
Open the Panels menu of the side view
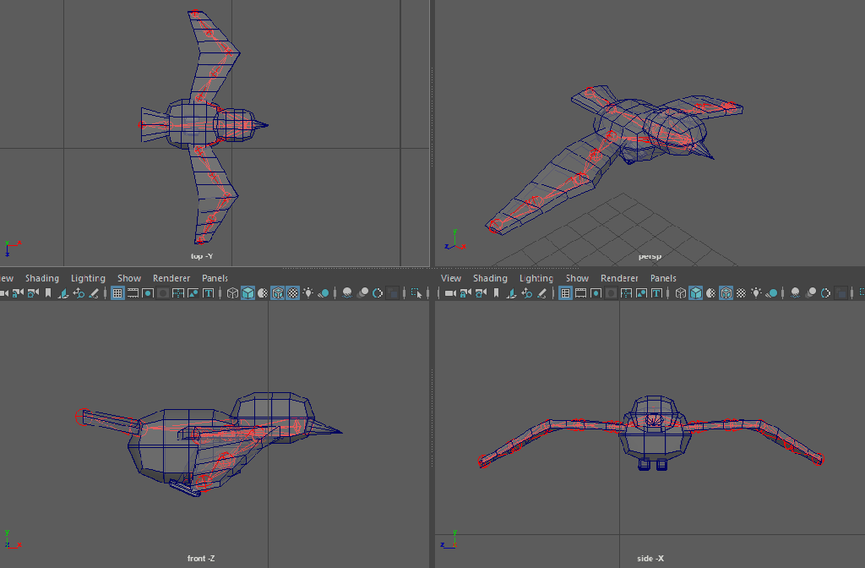[663, 278]
